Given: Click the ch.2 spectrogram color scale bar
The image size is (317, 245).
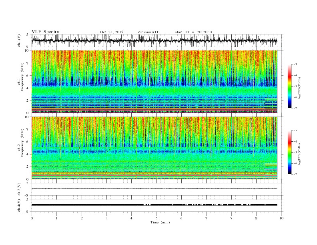Looking at the screenshot, I should 289,152.
